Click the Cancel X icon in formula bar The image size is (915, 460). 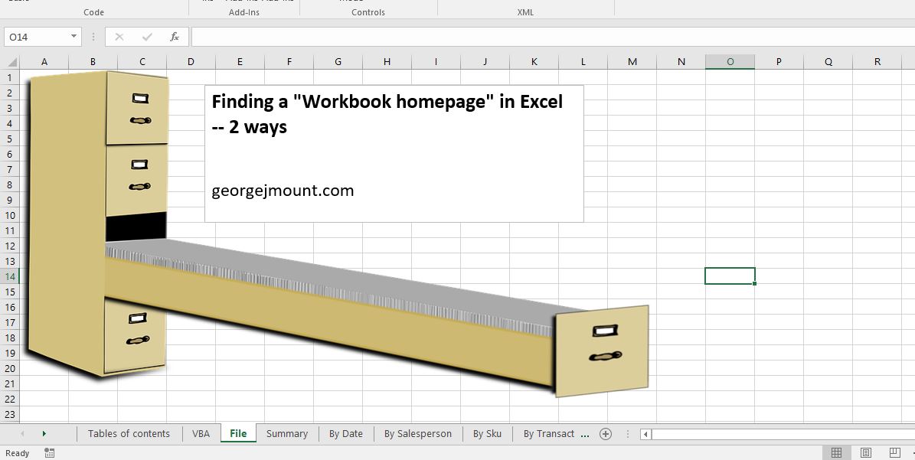119,37
